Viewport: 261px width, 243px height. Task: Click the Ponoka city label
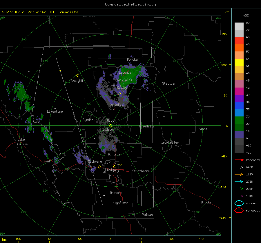[132, 60]
